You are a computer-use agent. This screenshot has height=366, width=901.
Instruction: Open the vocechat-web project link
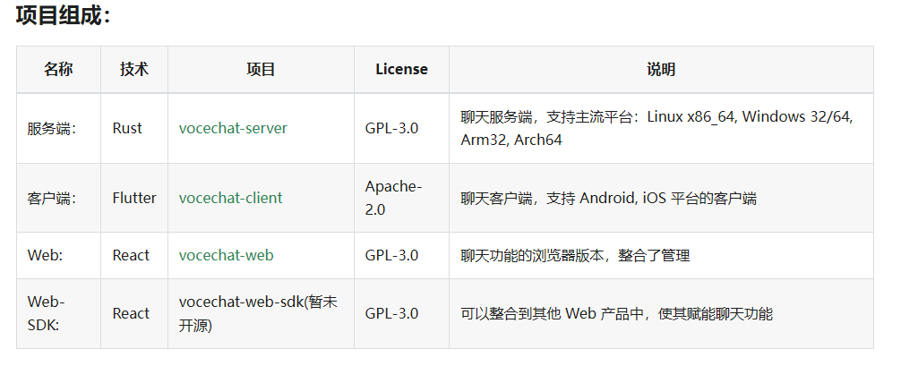tap(226, 256)
